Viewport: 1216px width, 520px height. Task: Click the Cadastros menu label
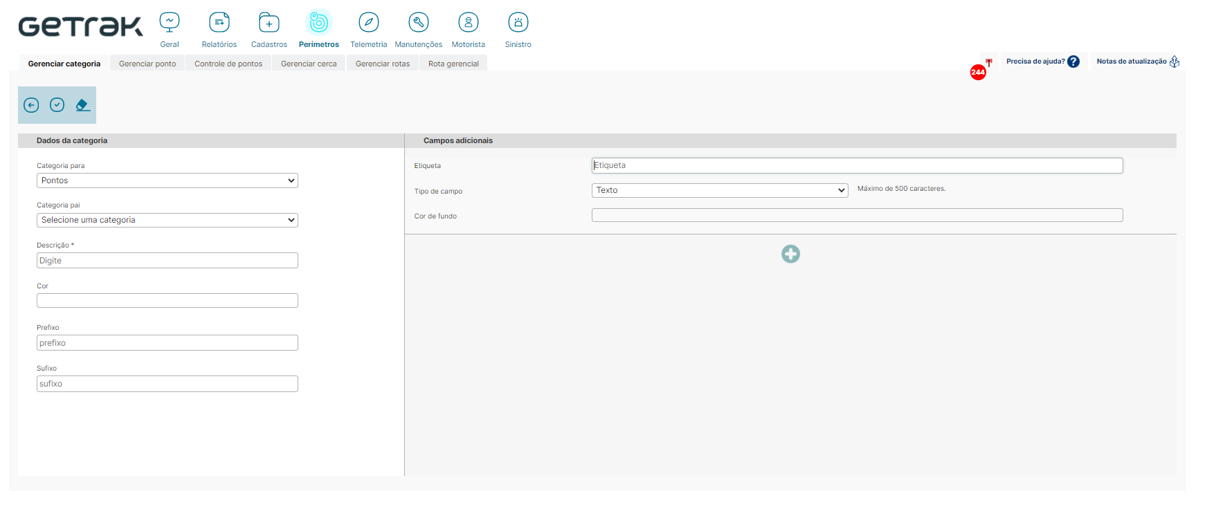tap(269, 44)
